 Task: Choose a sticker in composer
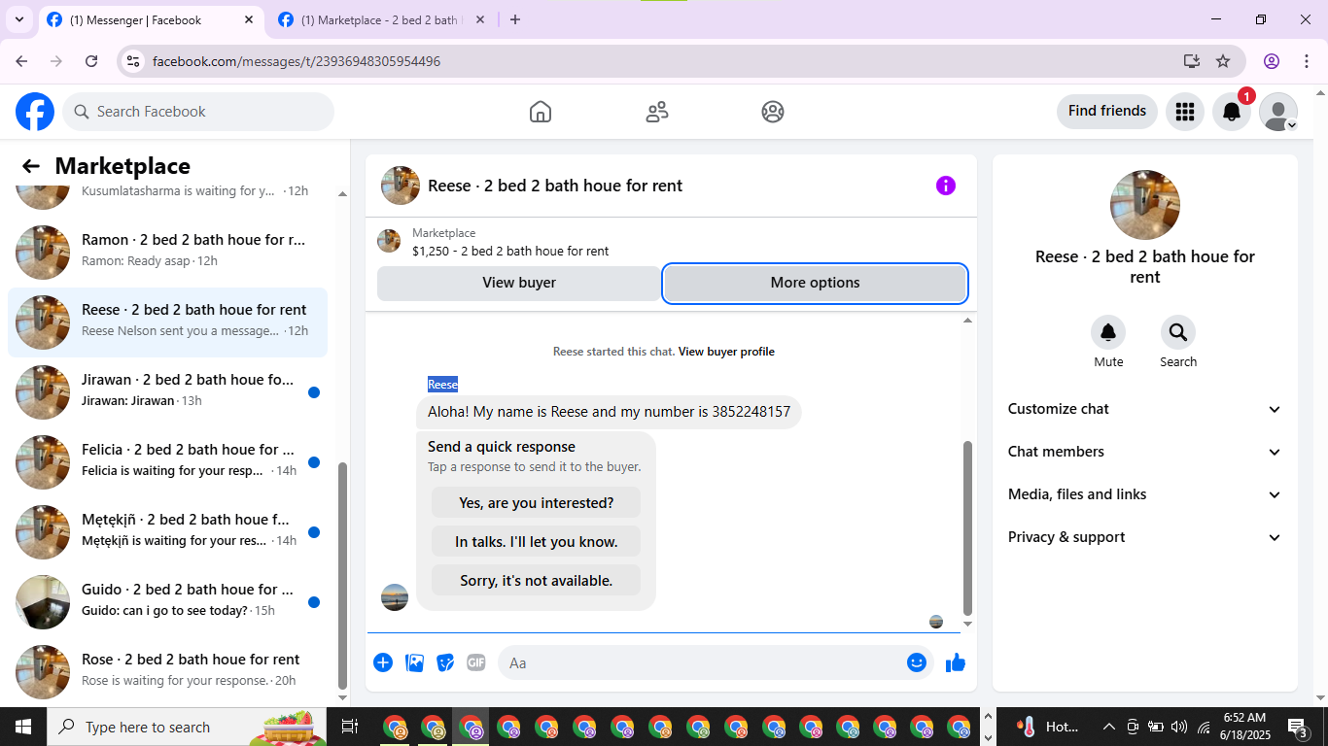tap(445, 662)
